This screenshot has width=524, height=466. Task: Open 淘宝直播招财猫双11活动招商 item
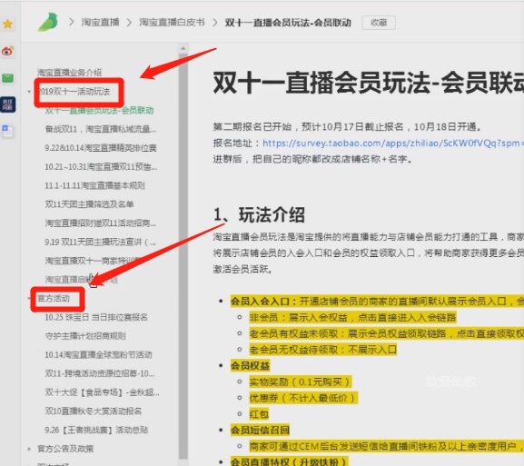[100, 223]
